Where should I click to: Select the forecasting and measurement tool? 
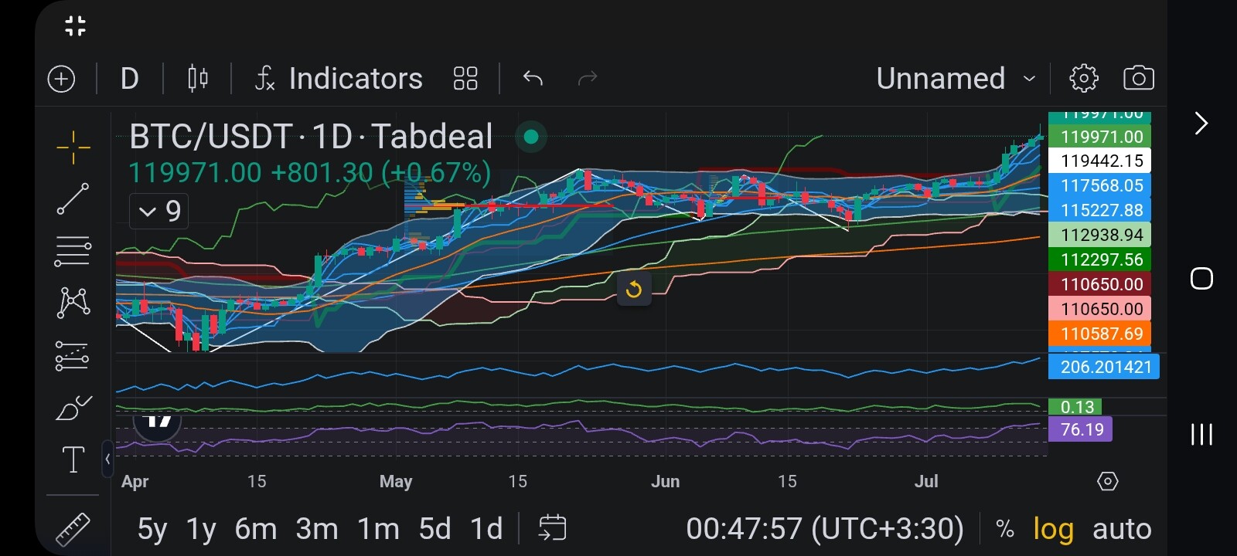(73, 356)
